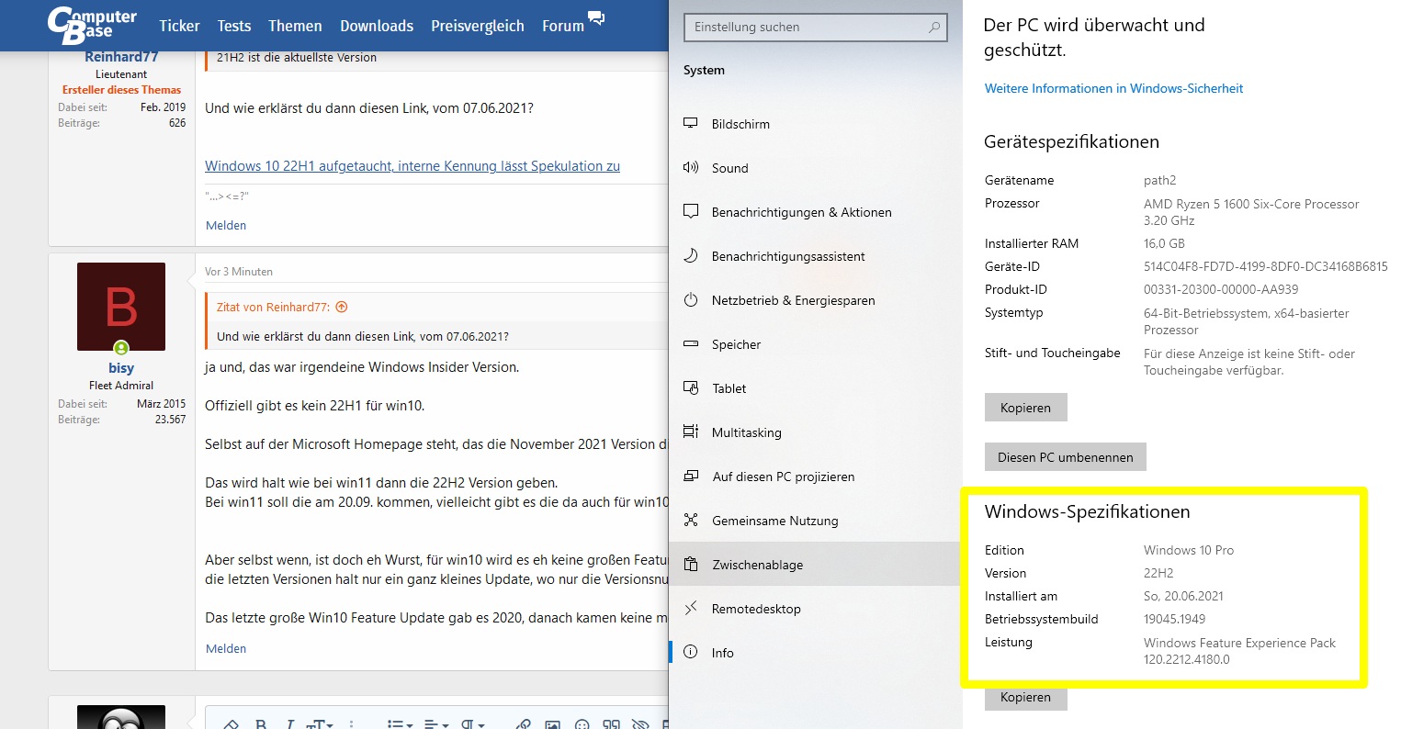Image resolution: width=1401 pixels, height=729 pixels.
Task: Select the Bildschirm monitor icon
Action: pos(691,123)
